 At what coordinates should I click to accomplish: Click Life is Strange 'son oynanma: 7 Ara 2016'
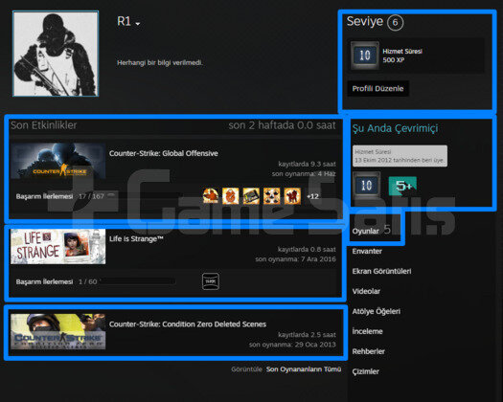pyautogui.click(x=295, y=259)
